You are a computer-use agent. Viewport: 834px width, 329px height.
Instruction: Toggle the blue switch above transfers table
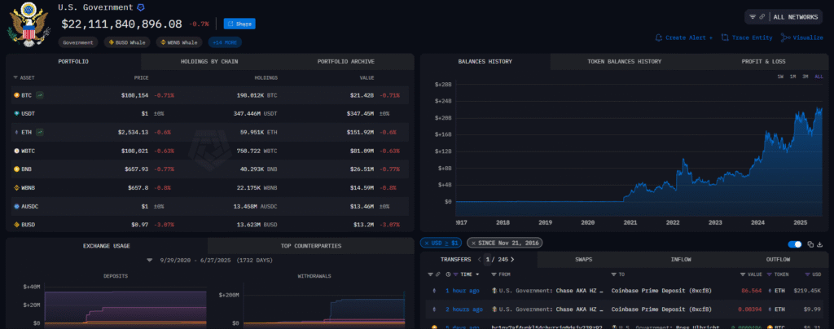click(795, 243)
